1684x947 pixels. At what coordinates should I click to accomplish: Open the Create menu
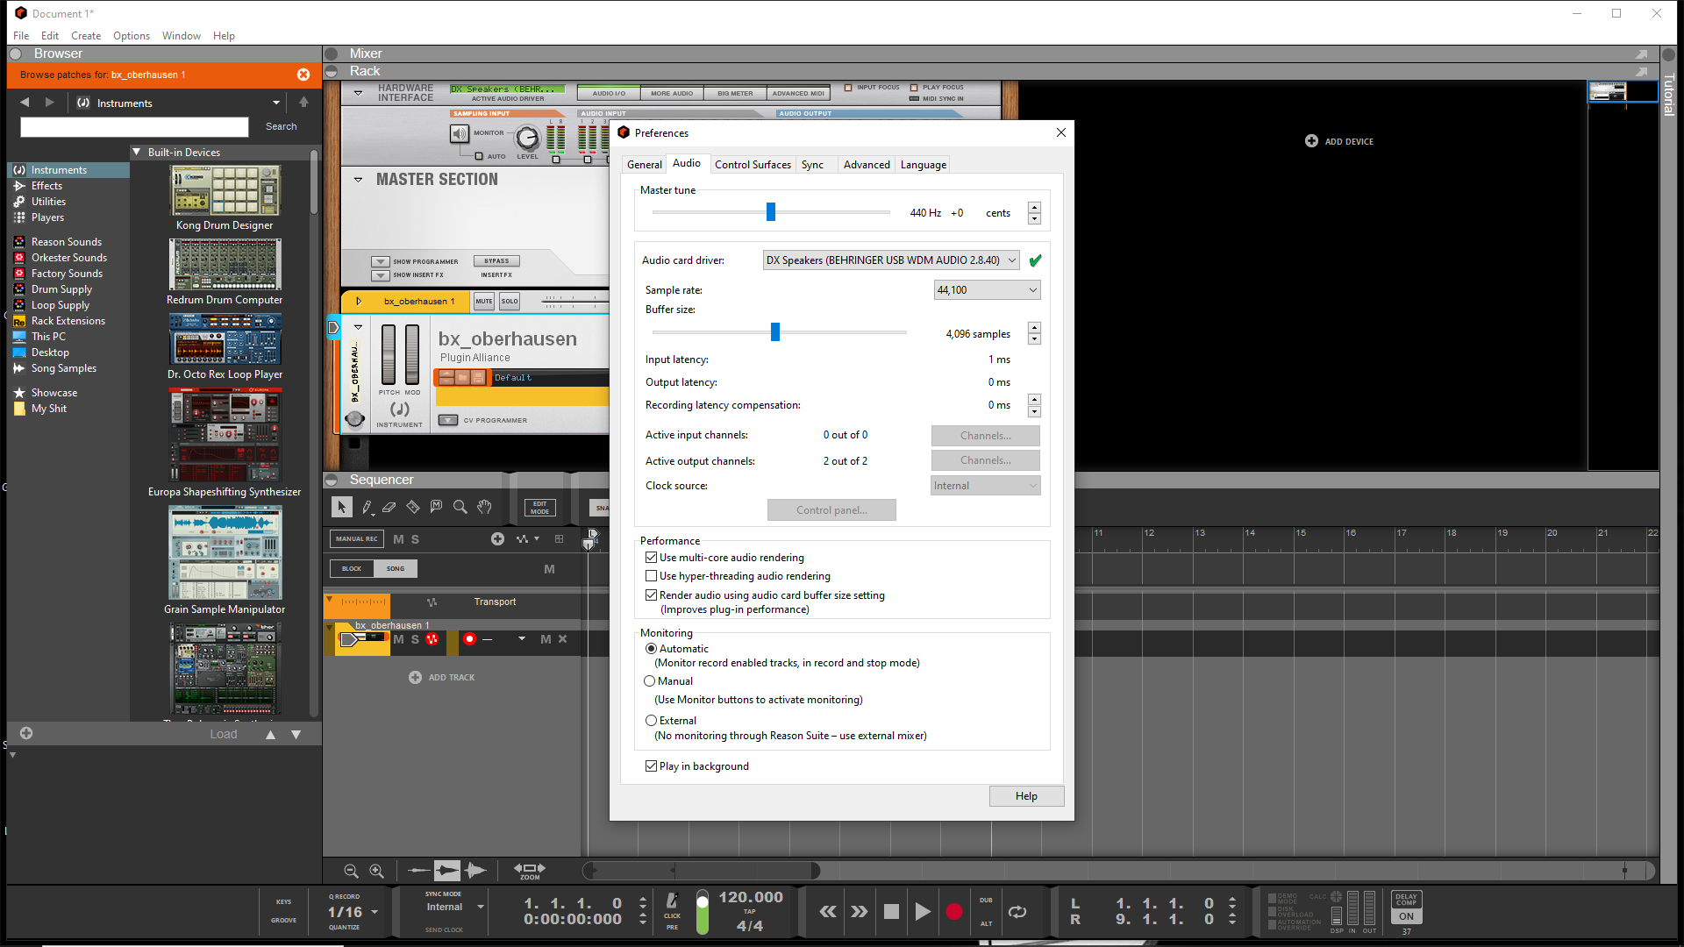(86, 36)
